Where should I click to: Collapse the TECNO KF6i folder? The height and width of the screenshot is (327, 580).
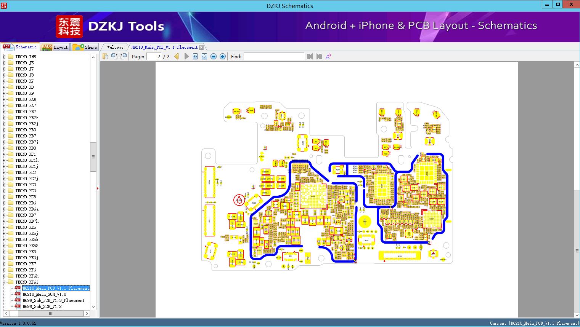(4, 282)
